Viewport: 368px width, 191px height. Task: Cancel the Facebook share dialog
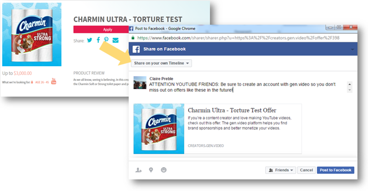pyautogui.click(x=306, y=170)
